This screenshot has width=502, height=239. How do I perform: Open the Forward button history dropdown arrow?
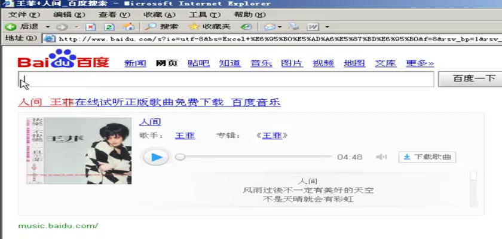pos(77,27)
